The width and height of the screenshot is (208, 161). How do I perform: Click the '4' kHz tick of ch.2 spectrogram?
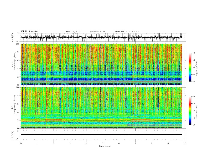[19, 112]
